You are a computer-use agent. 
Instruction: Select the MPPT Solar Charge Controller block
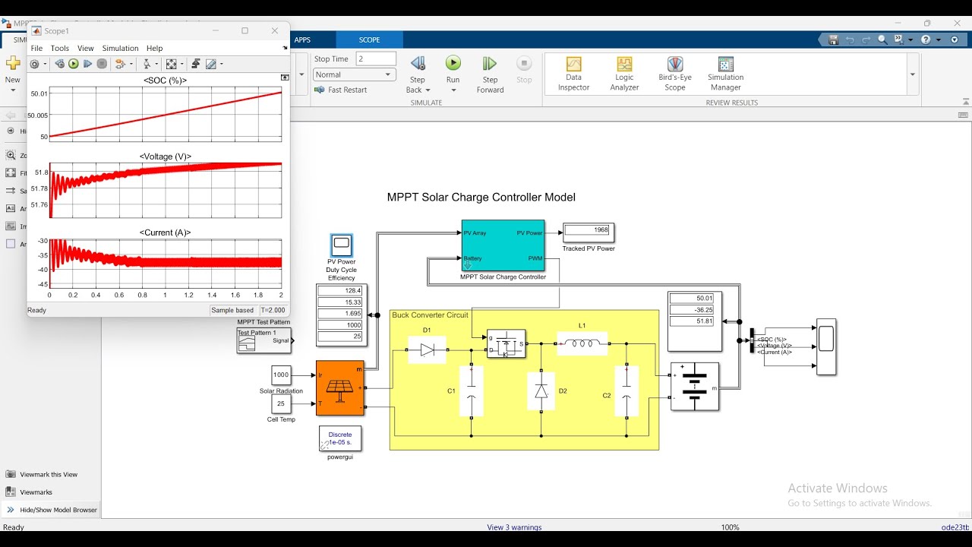tap(503, 245)
